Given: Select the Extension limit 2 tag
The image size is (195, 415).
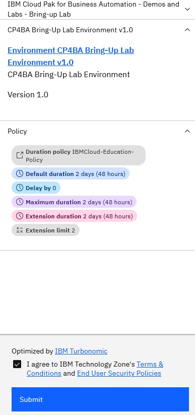Looking at the screenshot, I should (x=45, y=230).
